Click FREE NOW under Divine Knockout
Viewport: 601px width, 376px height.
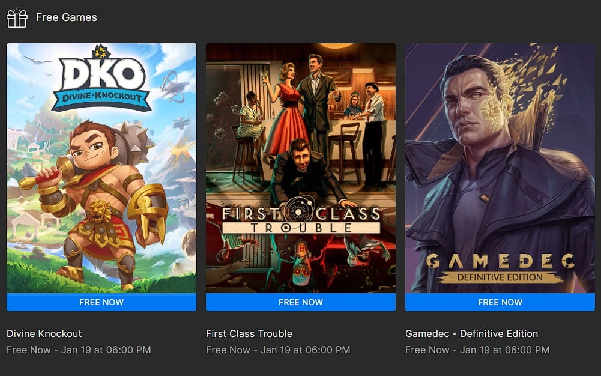point(101,302)
